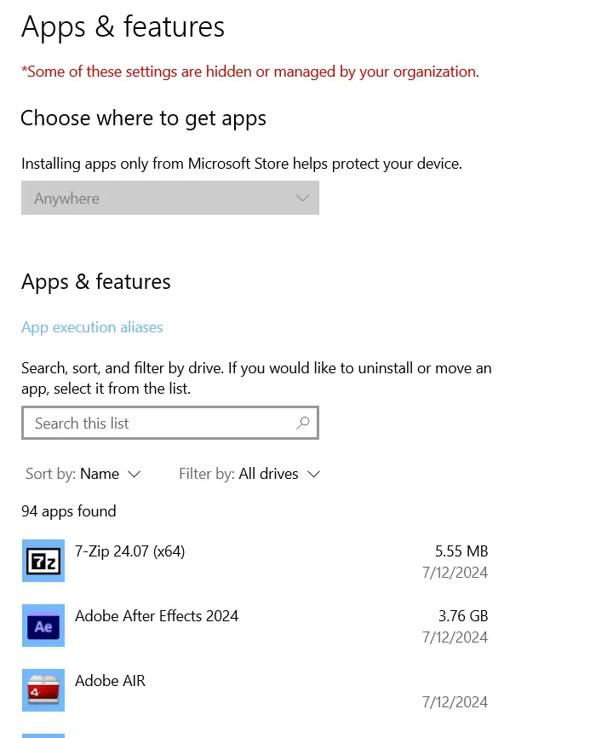The height and width of the screenshot is (738, 590).
Task: Open the Anywhere app source dropdown
Action: [x=170, y=198]
